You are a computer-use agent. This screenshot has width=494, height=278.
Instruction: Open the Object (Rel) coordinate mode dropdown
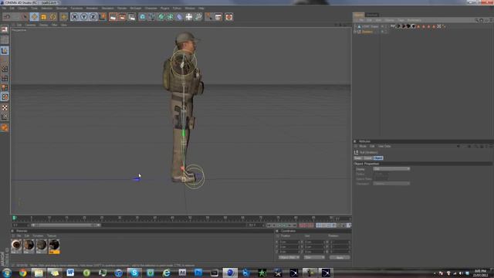tap(289, 257)
